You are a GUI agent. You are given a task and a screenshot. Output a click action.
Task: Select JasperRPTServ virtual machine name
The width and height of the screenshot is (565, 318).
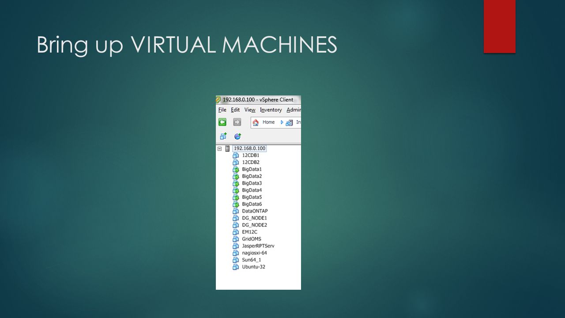click(258, 246)
